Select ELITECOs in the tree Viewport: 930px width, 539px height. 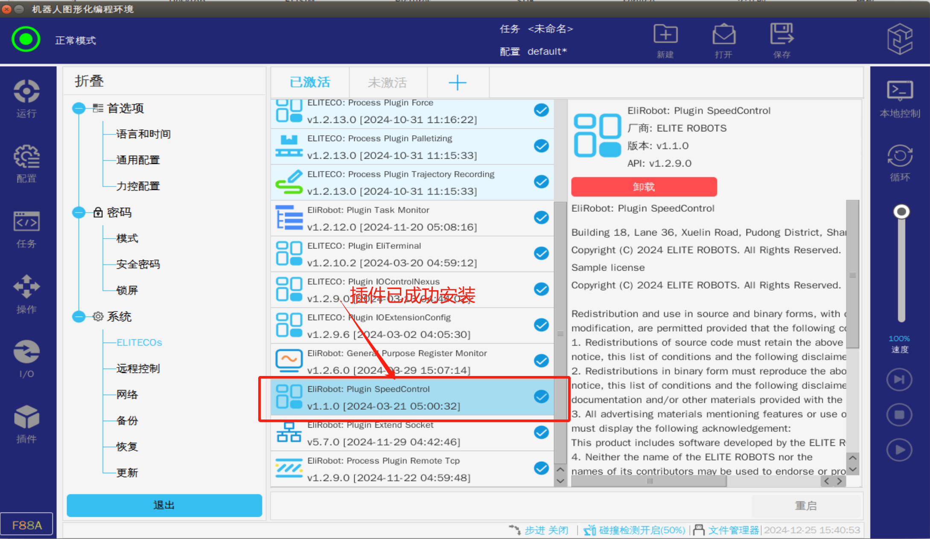coord(139,343)
